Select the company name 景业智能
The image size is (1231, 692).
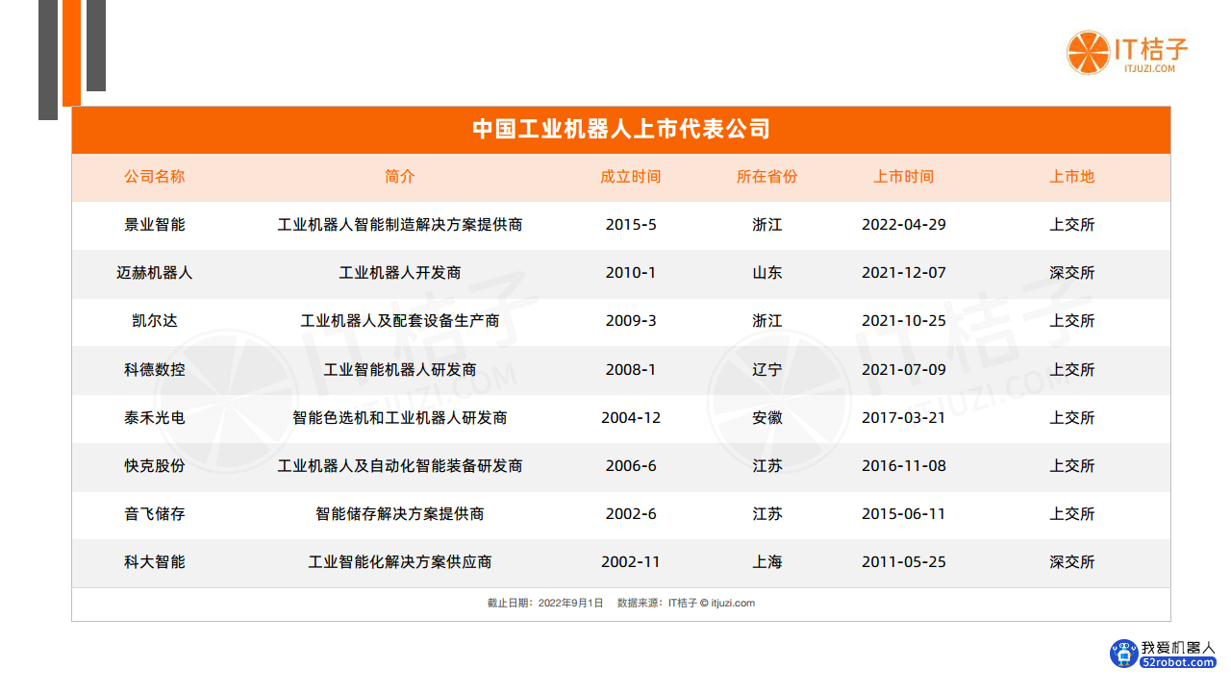point(154,225)
